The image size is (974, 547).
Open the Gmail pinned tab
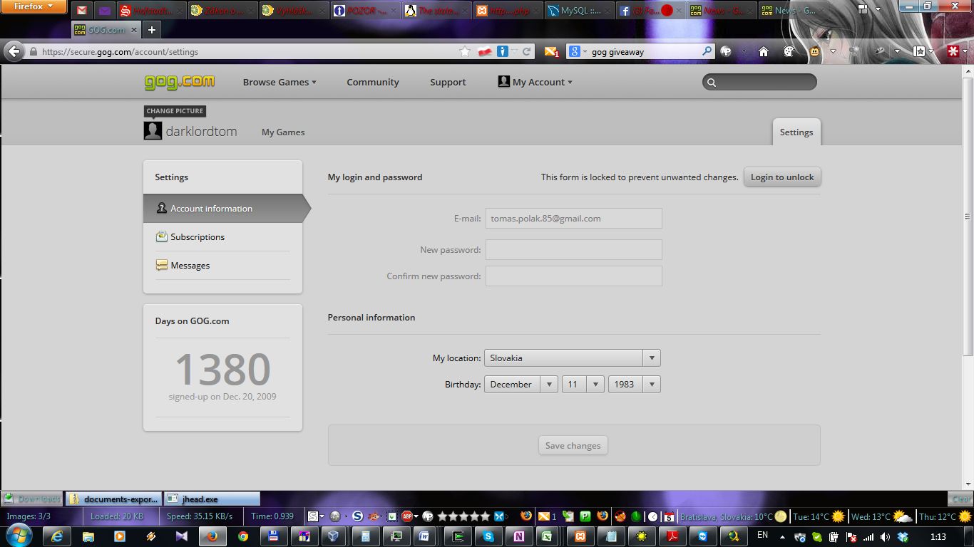point(82,11)
